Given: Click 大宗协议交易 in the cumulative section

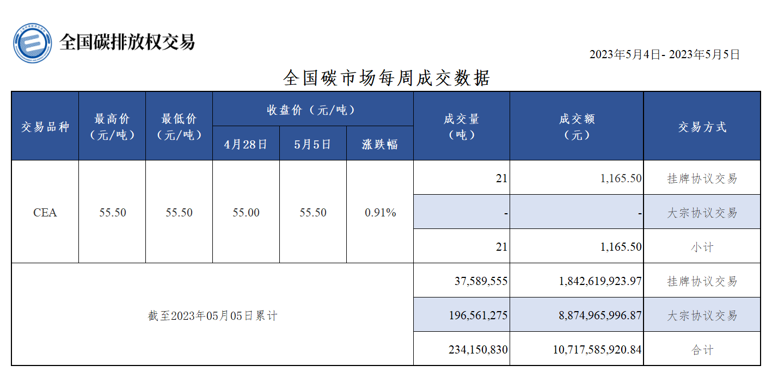Looking at the screenshot, I should (702, 315).
